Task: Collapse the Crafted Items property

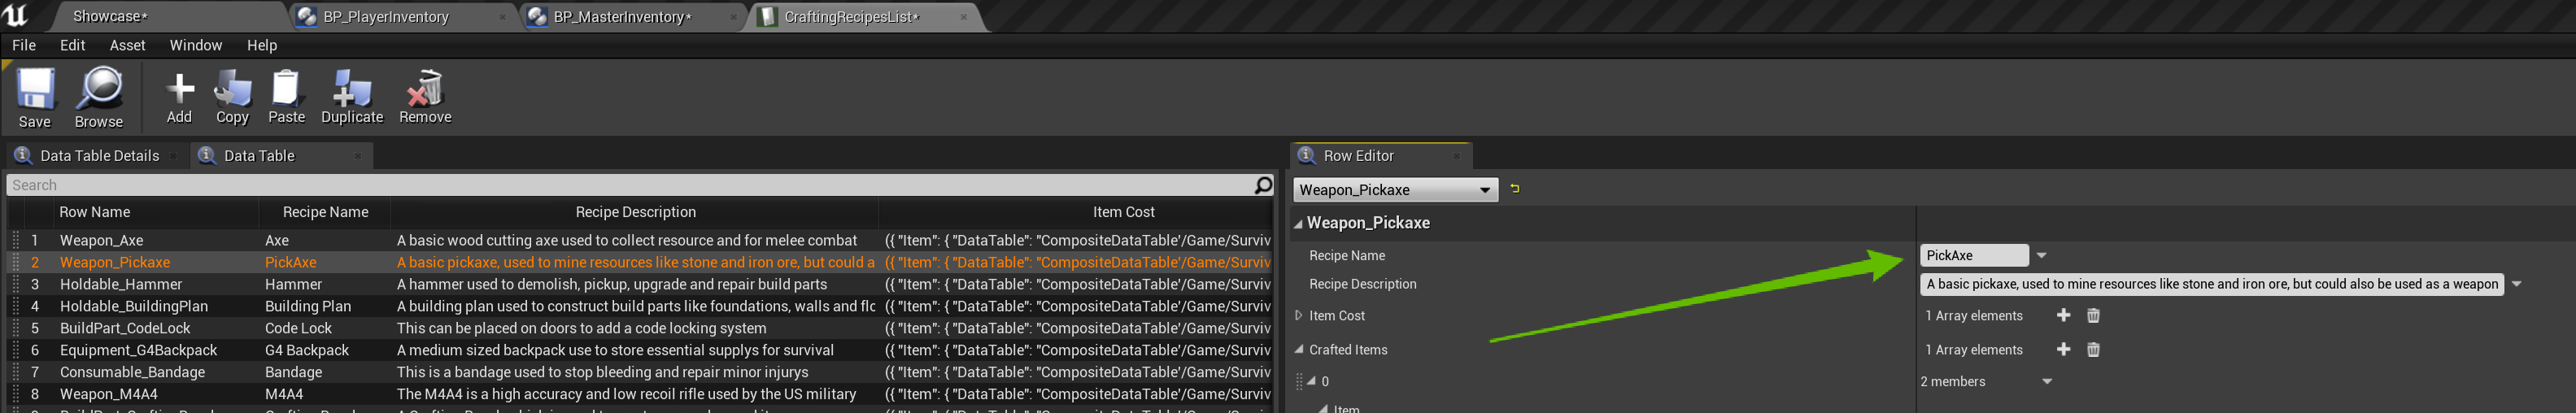Action: pyautogui.click(x=1299, y=349)
